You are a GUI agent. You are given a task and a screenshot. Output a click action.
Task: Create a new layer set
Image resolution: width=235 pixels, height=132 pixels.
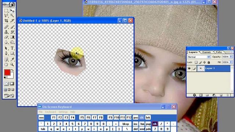(207, 95)
